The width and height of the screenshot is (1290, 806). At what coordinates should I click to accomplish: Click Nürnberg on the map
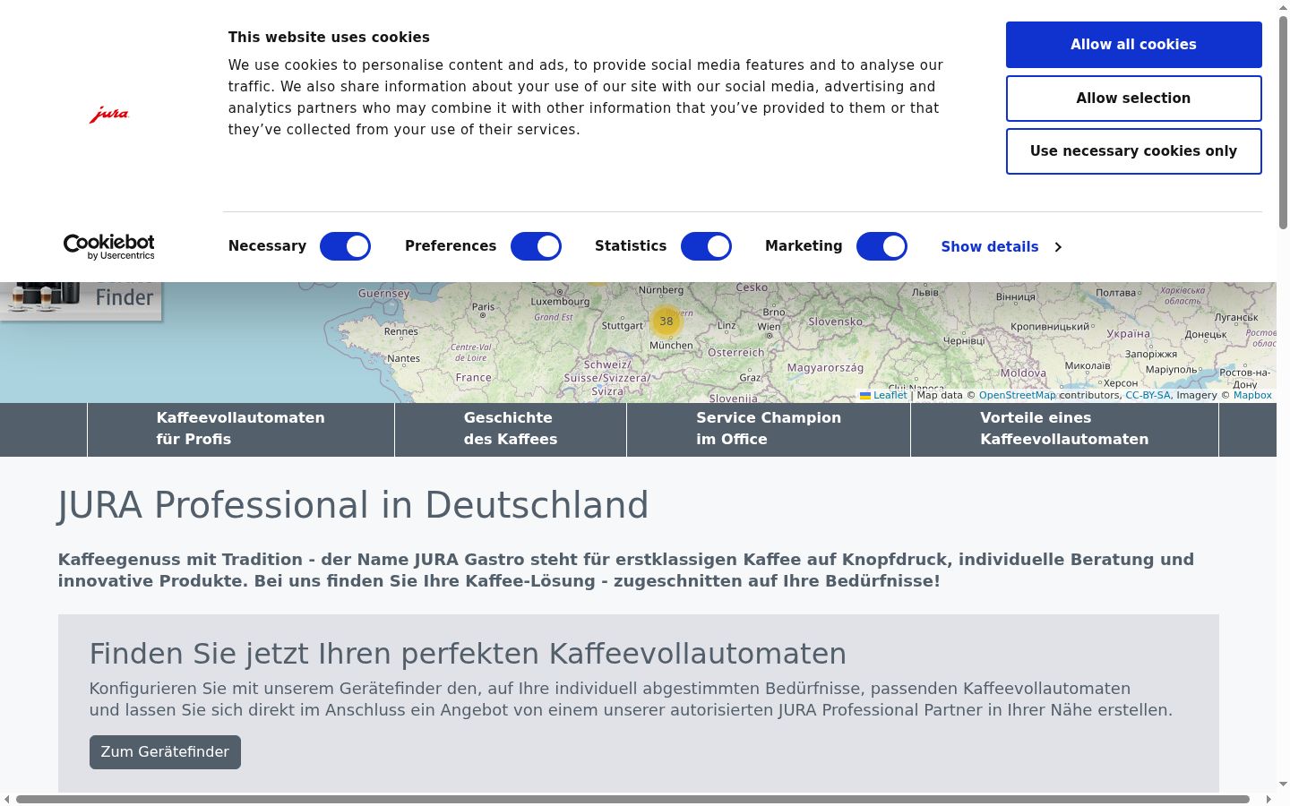661,290
